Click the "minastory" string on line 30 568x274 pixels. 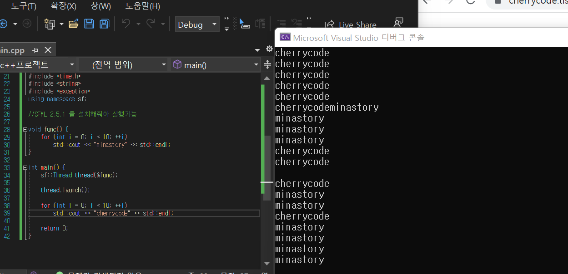(x=111, y=145)
